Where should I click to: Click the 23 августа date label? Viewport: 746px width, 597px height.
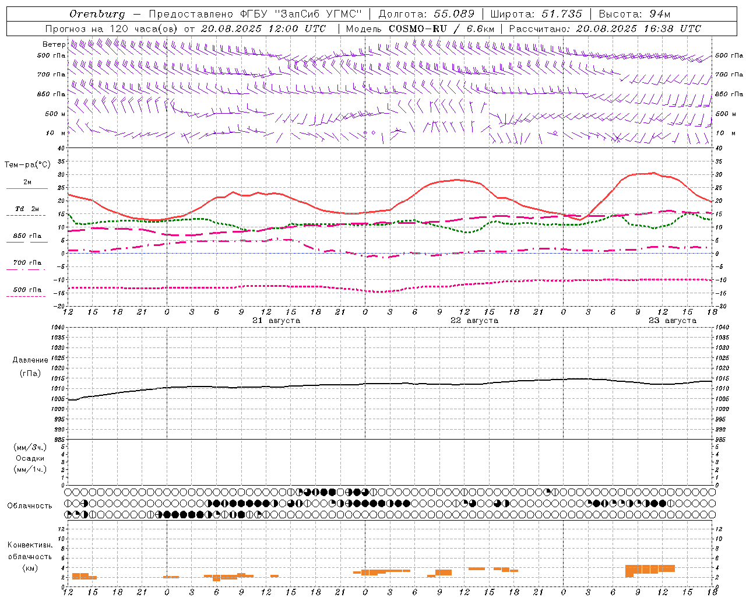coord(673,320)
